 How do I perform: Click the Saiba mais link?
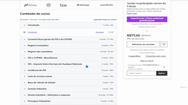pyautogui.click(x=132, y=13)
